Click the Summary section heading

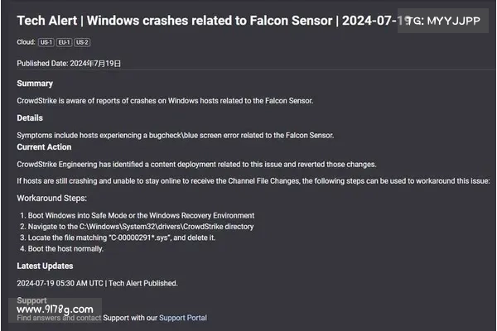35,84
